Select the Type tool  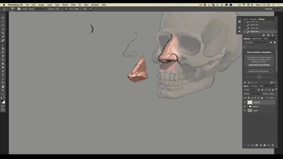pos(3,75)
